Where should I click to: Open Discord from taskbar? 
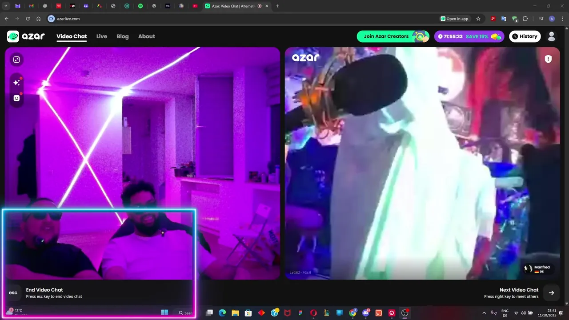pos(366,313)
